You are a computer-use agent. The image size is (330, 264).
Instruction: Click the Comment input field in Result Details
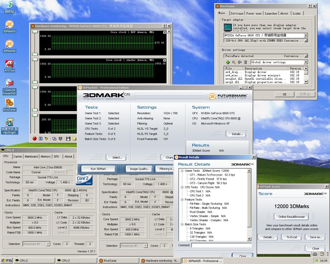point(221,245)
